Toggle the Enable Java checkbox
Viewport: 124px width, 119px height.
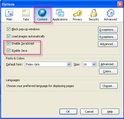(8, 51)
